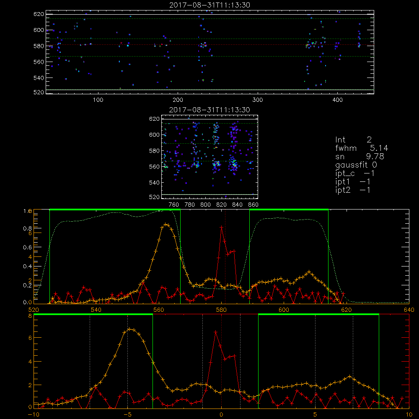Click x-axis label 200 on the top plot
Viewport: 419px width, 419px height.
click(x=178, y=100)
